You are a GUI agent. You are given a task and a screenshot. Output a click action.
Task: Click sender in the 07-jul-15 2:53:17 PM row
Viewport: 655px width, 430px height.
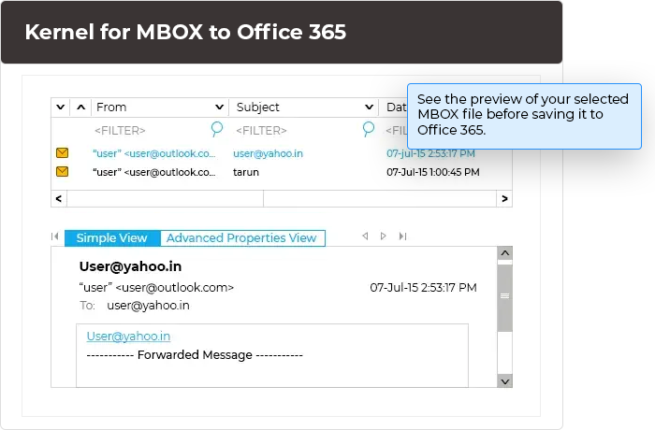click(x=154, y=153)
